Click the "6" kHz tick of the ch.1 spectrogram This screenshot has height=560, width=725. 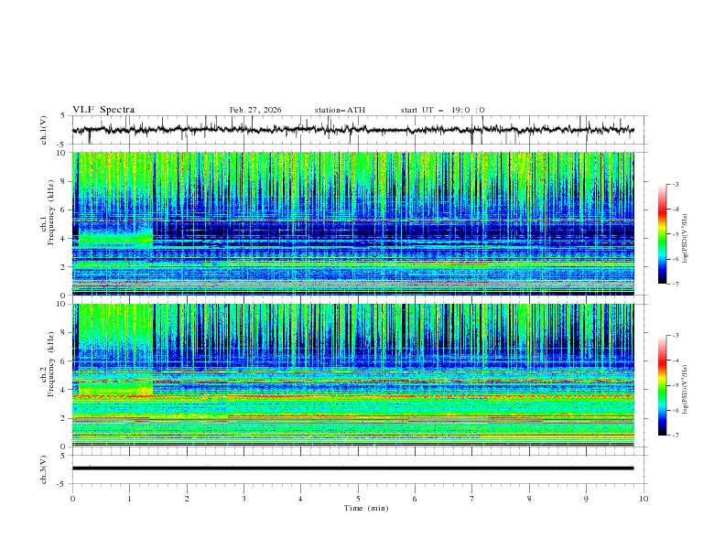(64, 210)
